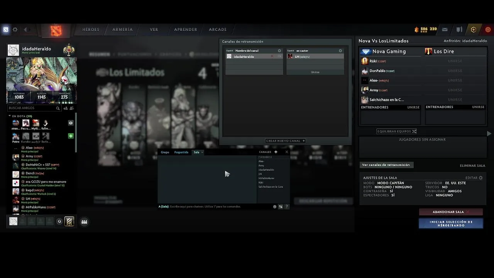
Task: Open the APRENDER menu
Action: tap(186, 29)
